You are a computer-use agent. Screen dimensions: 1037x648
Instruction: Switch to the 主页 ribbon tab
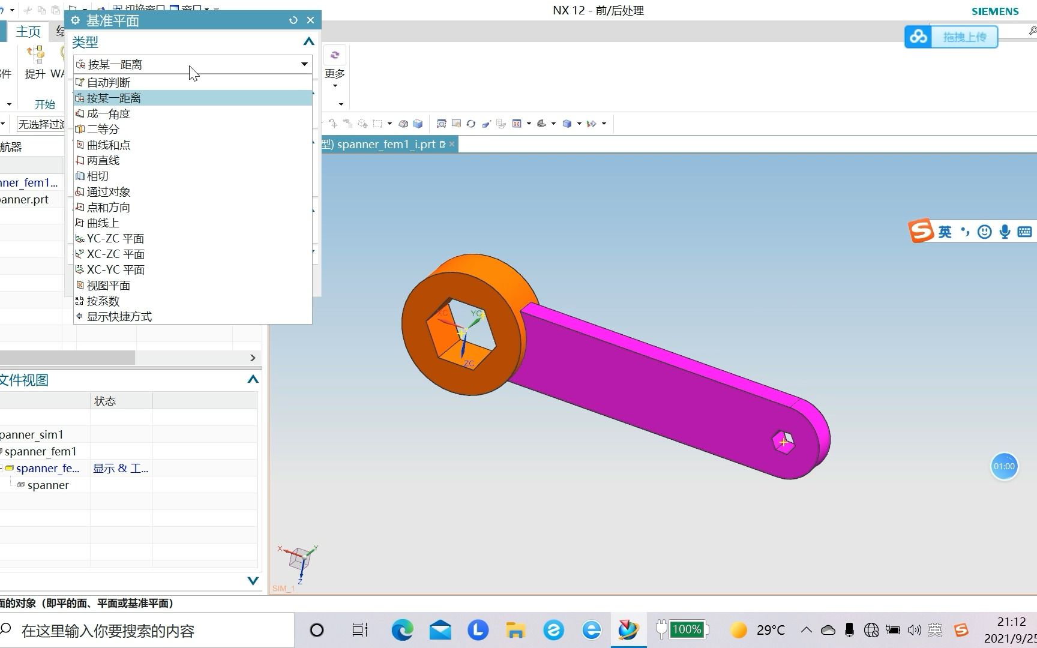click(x=28, y=31)
